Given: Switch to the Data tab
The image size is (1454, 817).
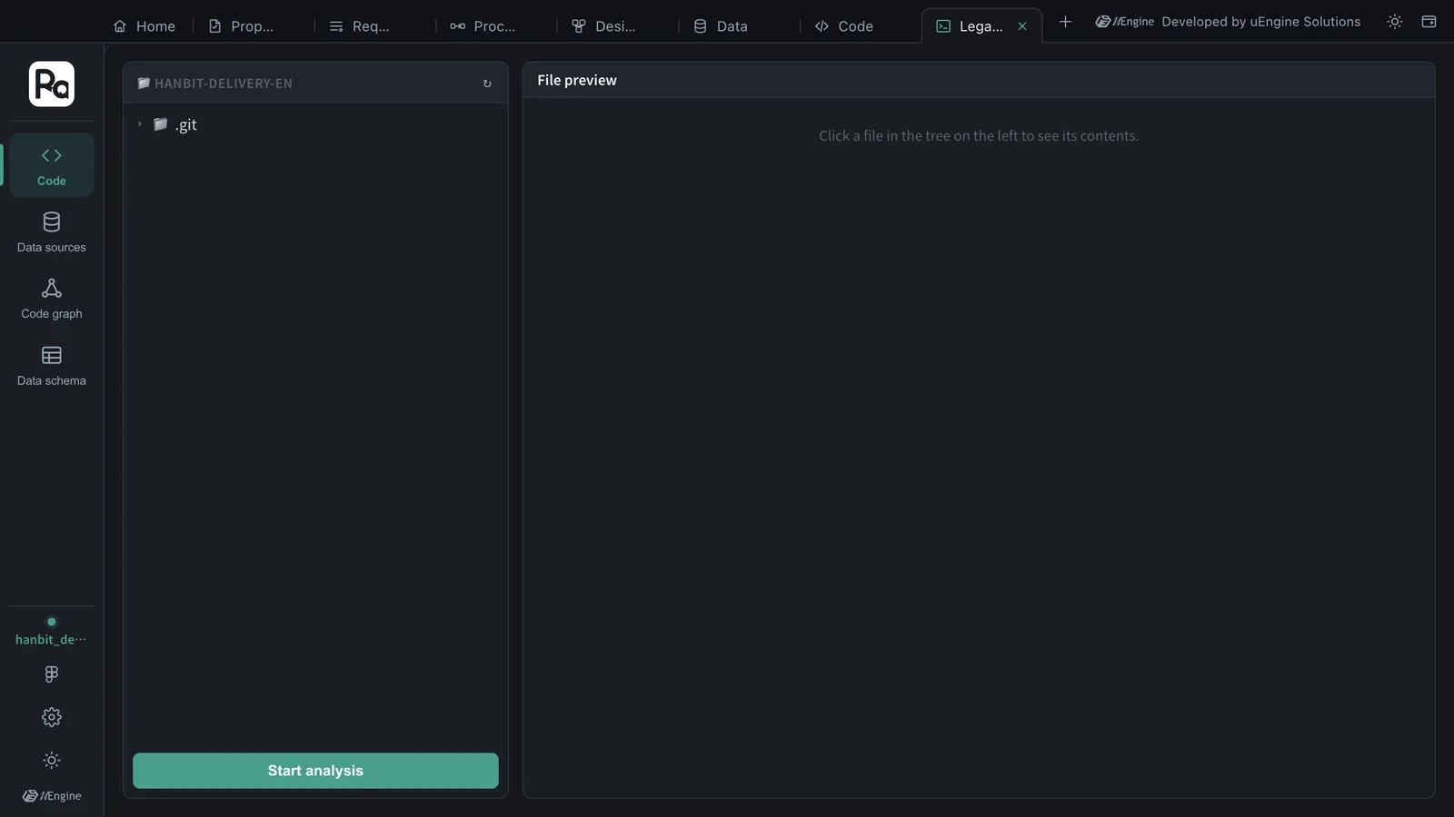Looking at the screenshot, I should pyautogui.click(x=722, y=26).
